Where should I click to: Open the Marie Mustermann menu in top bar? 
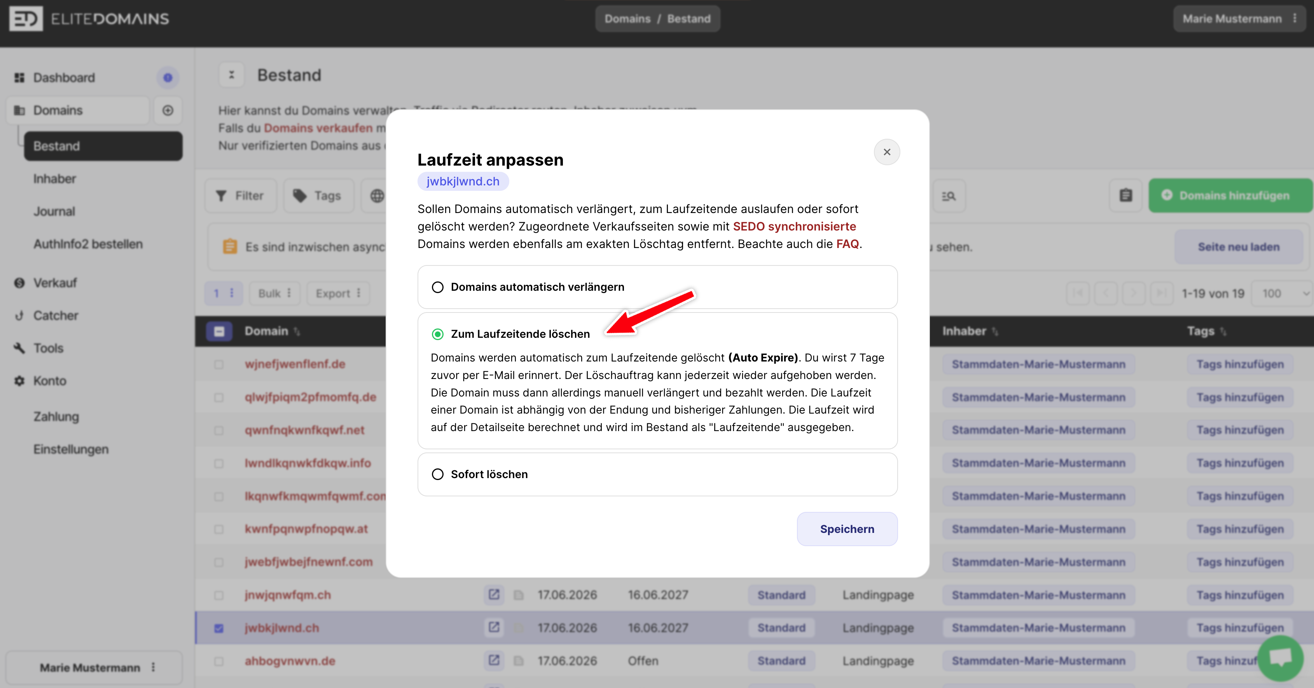coord(1239,19)
